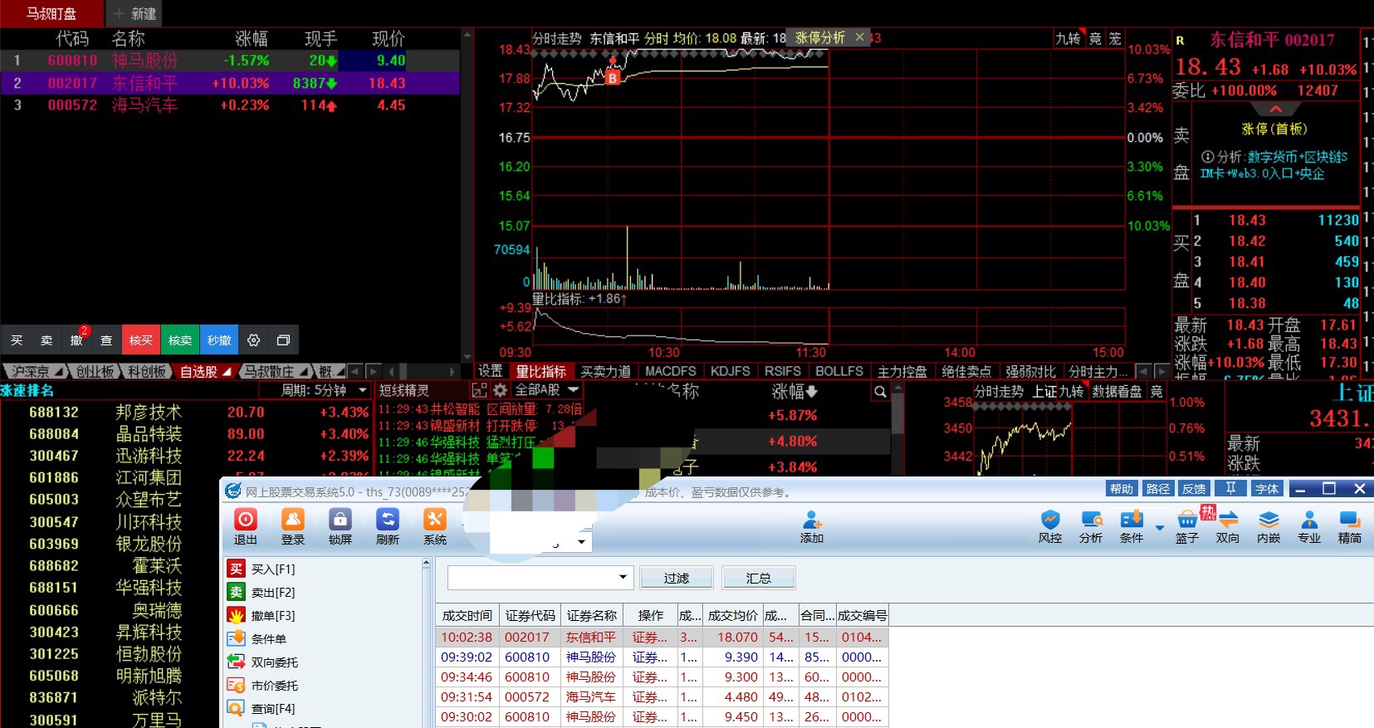Screen dimensions: 1374x728
Task: Switch to 专业 professional mode icon
Action: tap(1309, 527)
